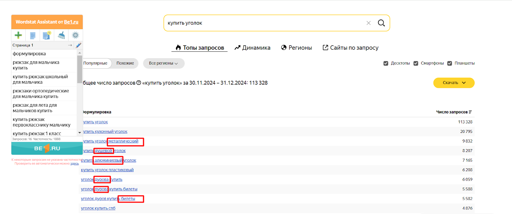Clear the search field with X icon
This screenshot has width=512, height=214.
(x=369, y=23)
